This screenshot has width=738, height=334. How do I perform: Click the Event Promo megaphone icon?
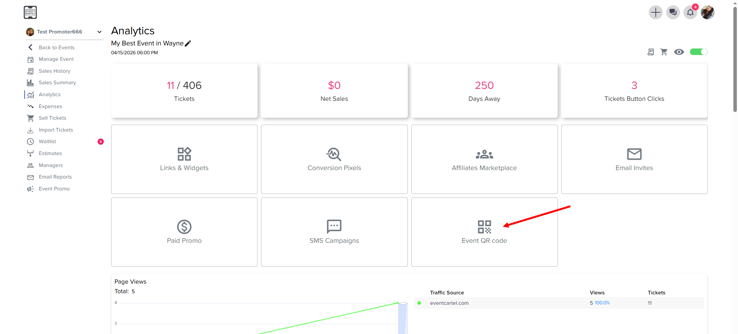pyautogui.click(x=30, y=189)
